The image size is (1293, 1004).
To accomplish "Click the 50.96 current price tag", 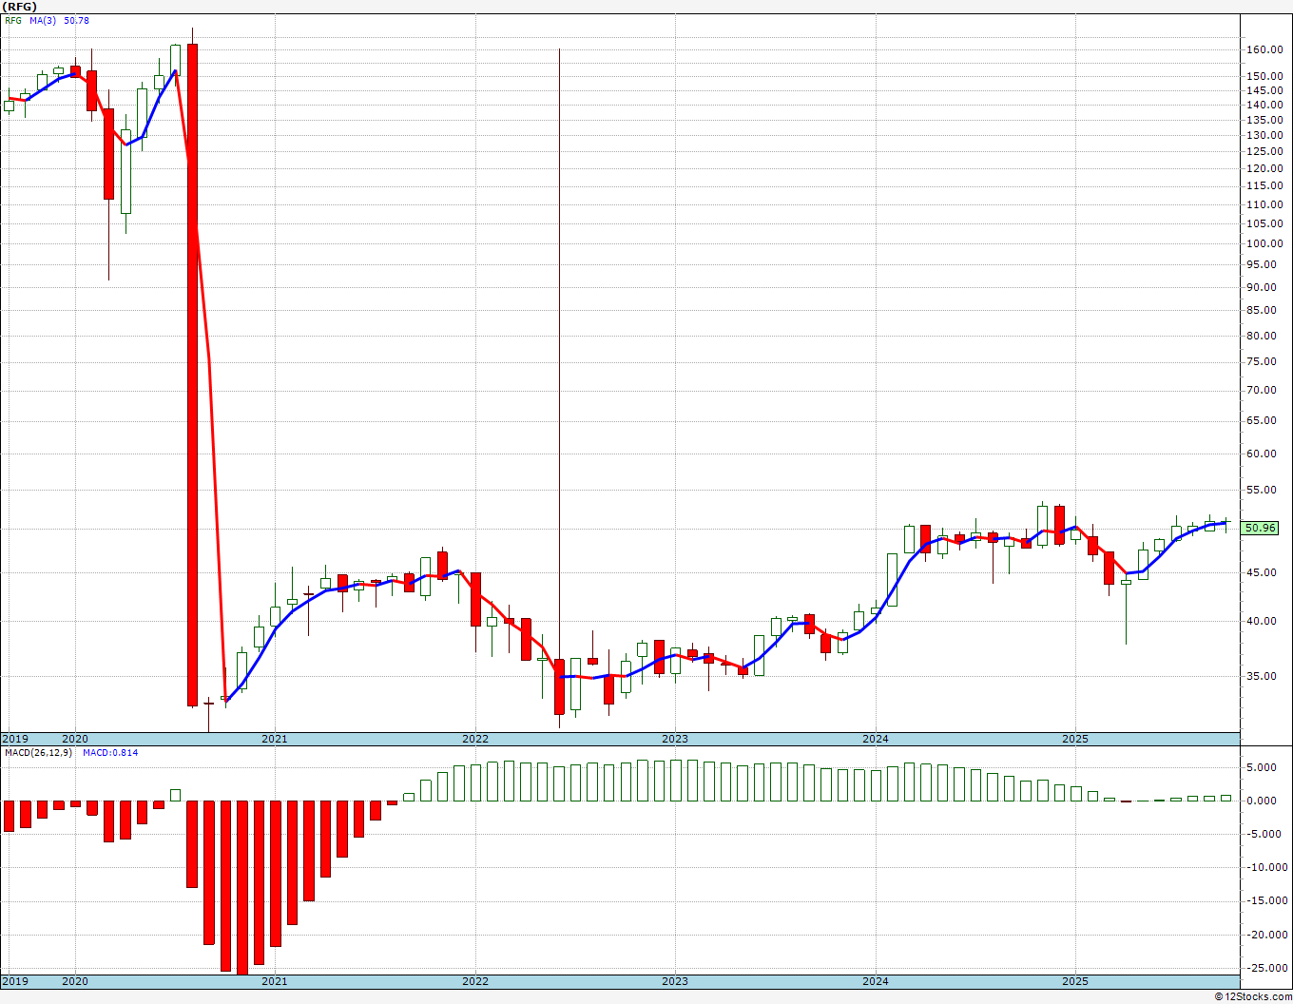I will 1261,528.
